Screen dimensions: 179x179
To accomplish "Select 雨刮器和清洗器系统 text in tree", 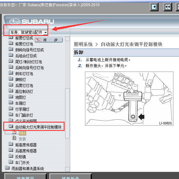I will click(28, 169).
